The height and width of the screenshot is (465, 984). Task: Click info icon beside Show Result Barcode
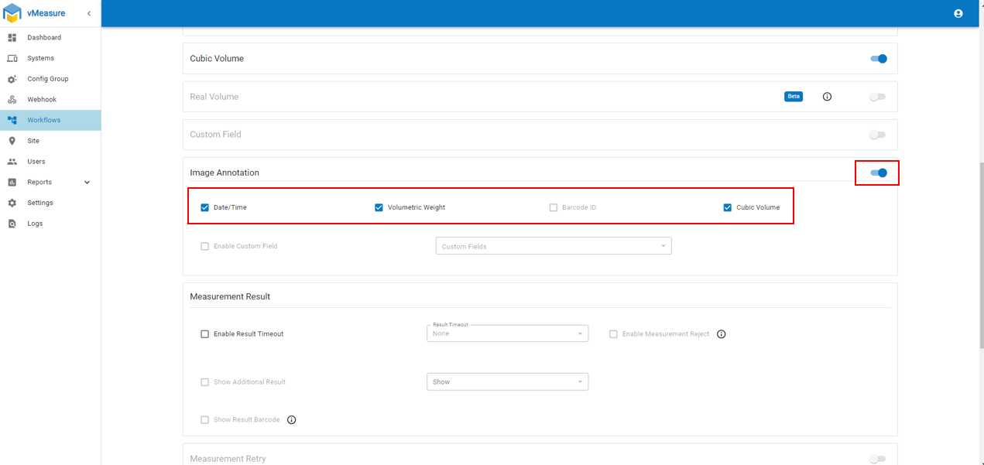[x=291, y=420]
